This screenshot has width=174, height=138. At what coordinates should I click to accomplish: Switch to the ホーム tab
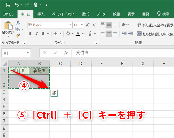(25, 14)
